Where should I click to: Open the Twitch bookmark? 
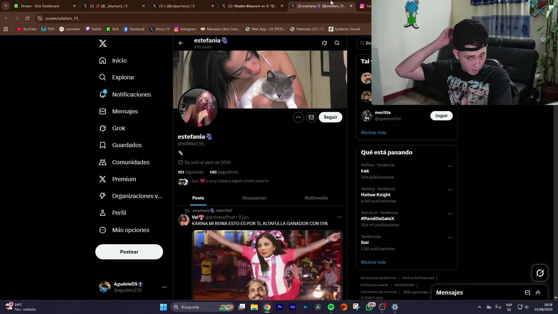(93, 29)
